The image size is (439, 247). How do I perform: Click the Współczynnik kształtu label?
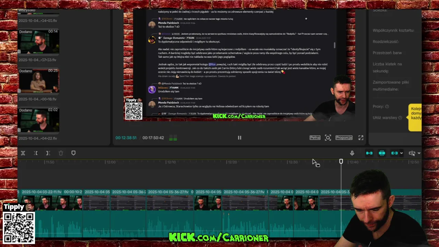393,31
